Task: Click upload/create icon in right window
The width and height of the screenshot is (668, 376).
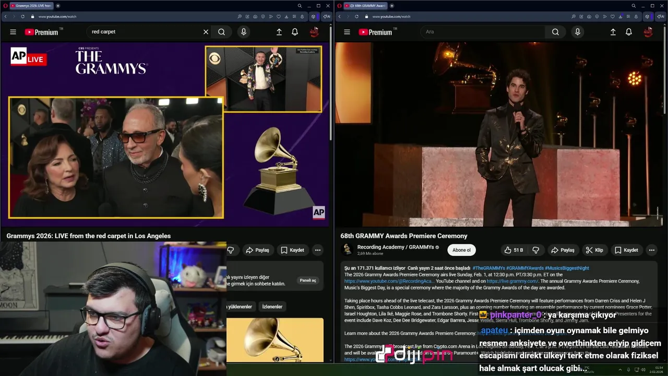Action: point(613,32)
